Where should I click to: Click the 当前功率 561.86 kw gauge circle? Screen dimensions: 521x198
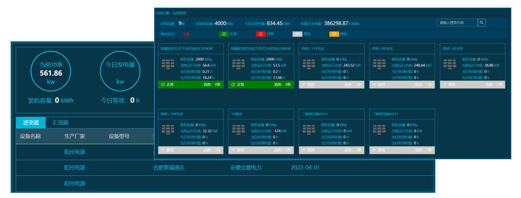[51, 73]
